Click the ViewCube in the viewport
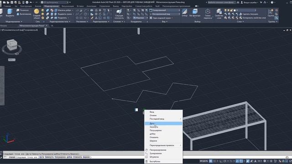The image size is (292, 164). click(12, 45)
